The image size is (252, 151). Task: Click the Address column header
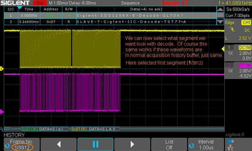click(x=51, y=9)
